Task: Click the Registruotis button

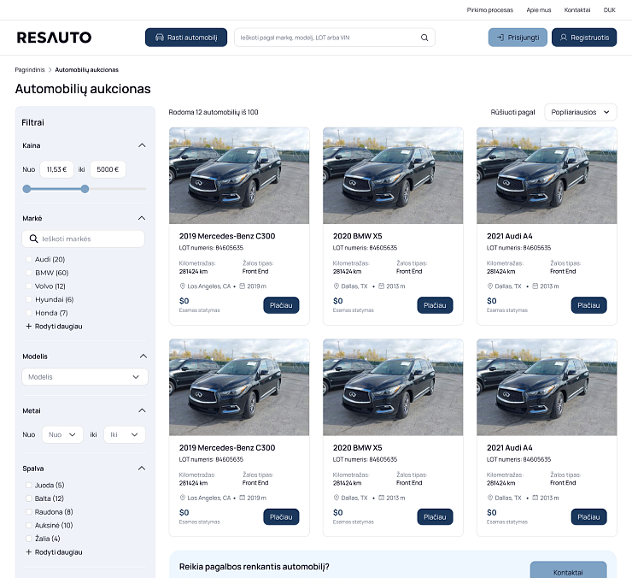Action: pos(584,38)
